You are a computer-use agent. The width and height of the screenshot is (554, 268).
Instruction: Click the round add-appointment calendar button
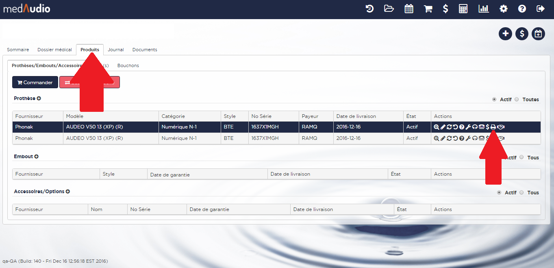[x=538, y=34]
